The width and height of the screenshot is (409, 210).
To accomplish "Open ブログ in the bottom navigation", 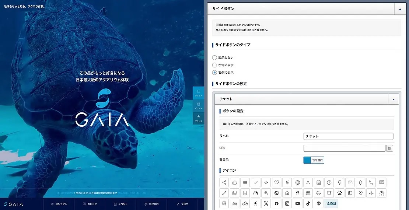I will 182,204.
